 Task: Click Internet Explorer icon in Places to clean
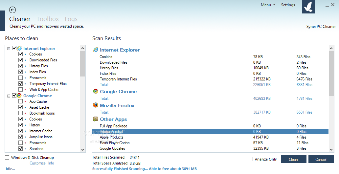pos(19,48)
